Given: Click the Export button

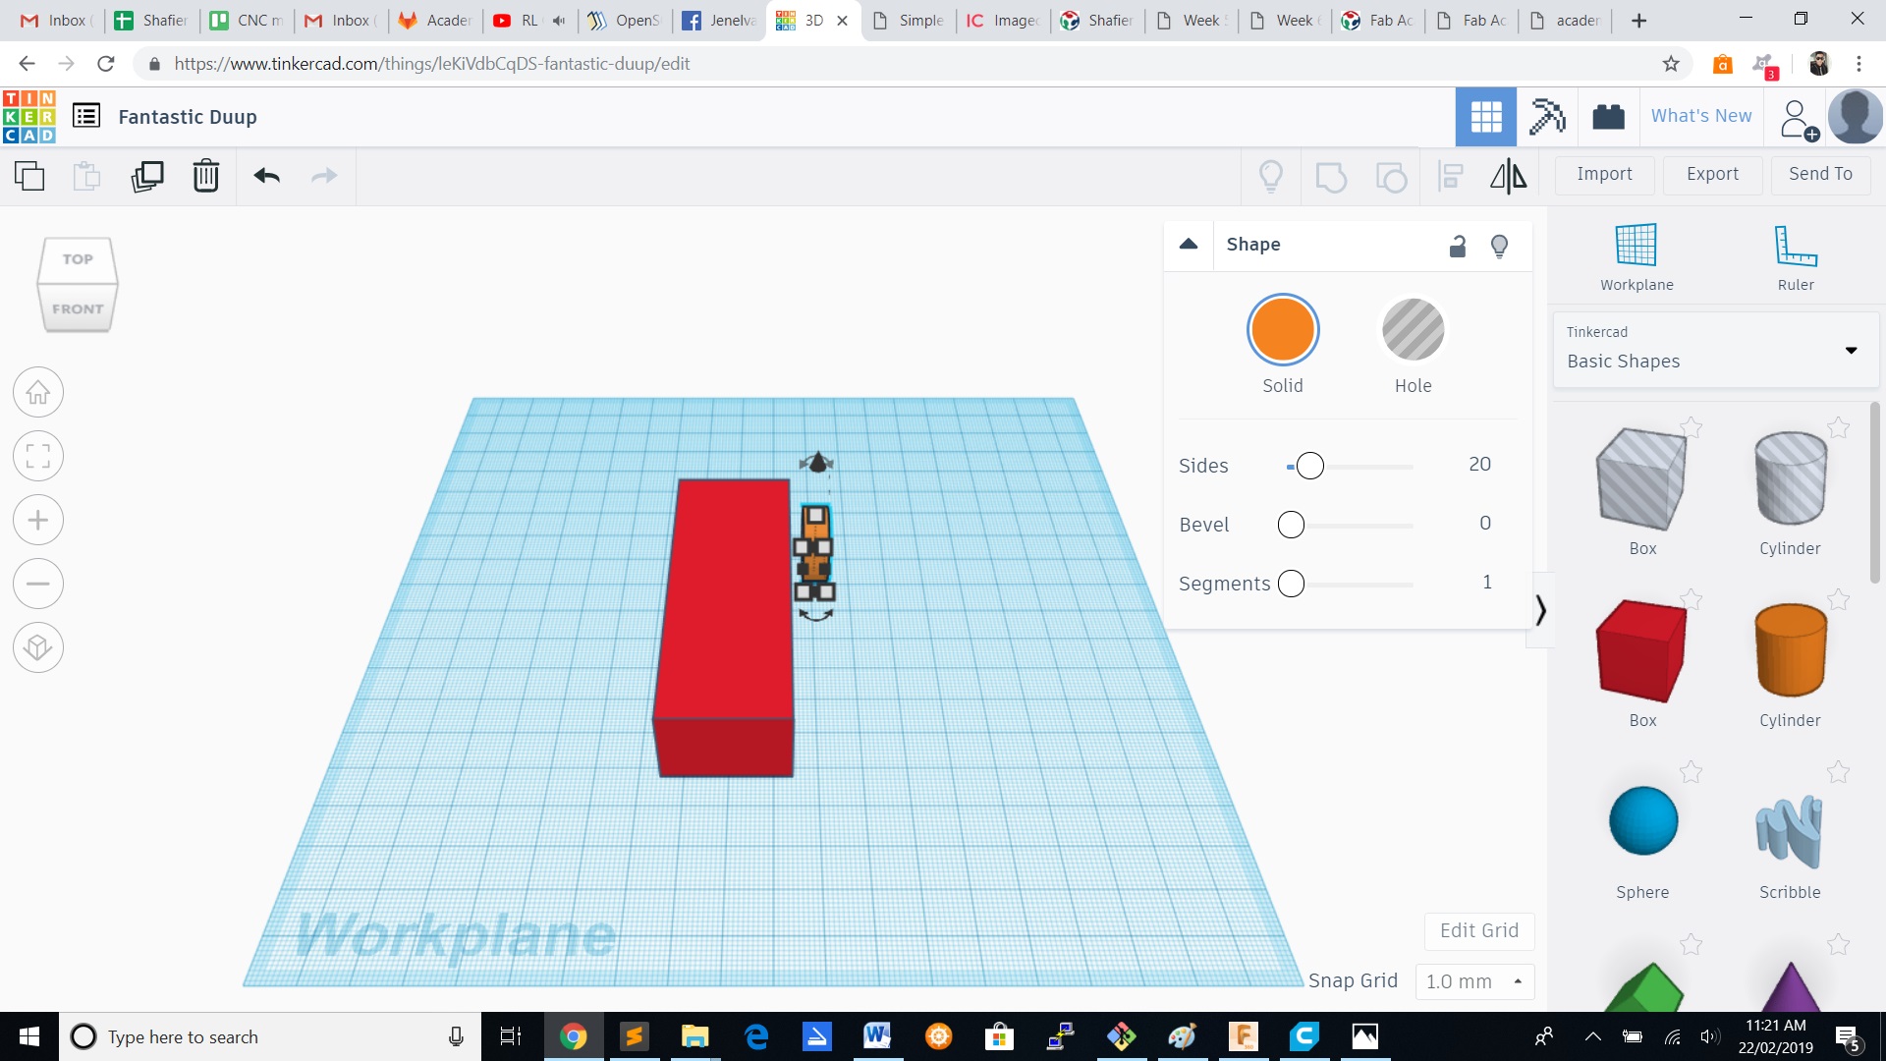Looking at the screenshot, I should [1712, 174].
